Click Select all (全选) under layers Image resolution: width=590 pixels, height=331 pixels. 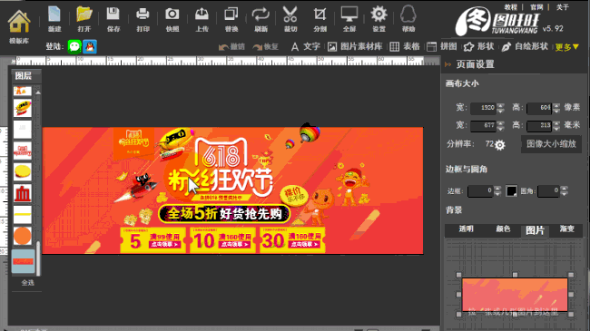[28, 283]
